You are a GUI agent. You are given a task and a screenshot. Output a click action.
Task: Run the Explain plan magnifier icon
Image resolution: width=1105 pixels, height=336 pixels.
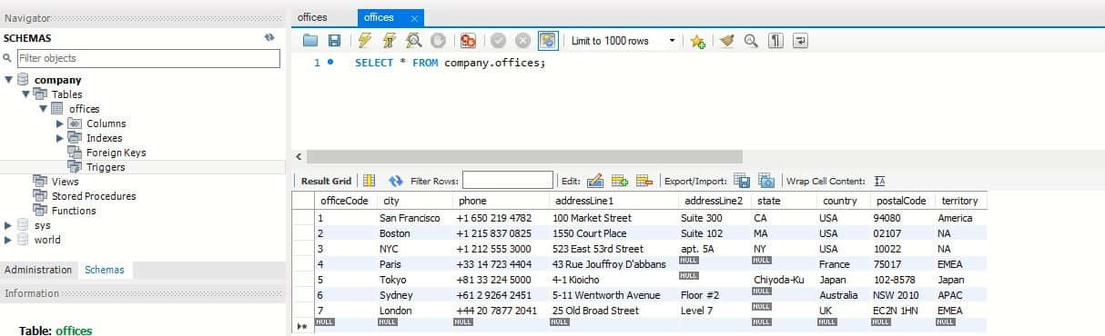(x=414, y=41)
